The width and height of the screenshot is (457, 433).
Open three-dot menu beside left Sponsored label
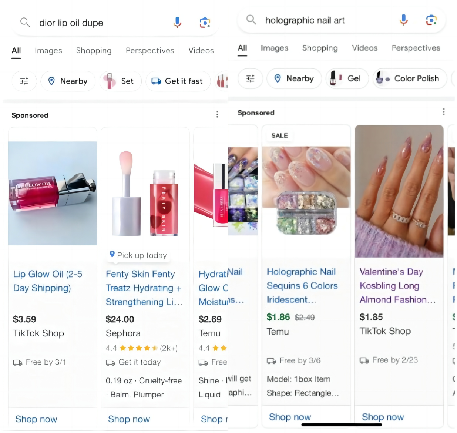[217, 114]
